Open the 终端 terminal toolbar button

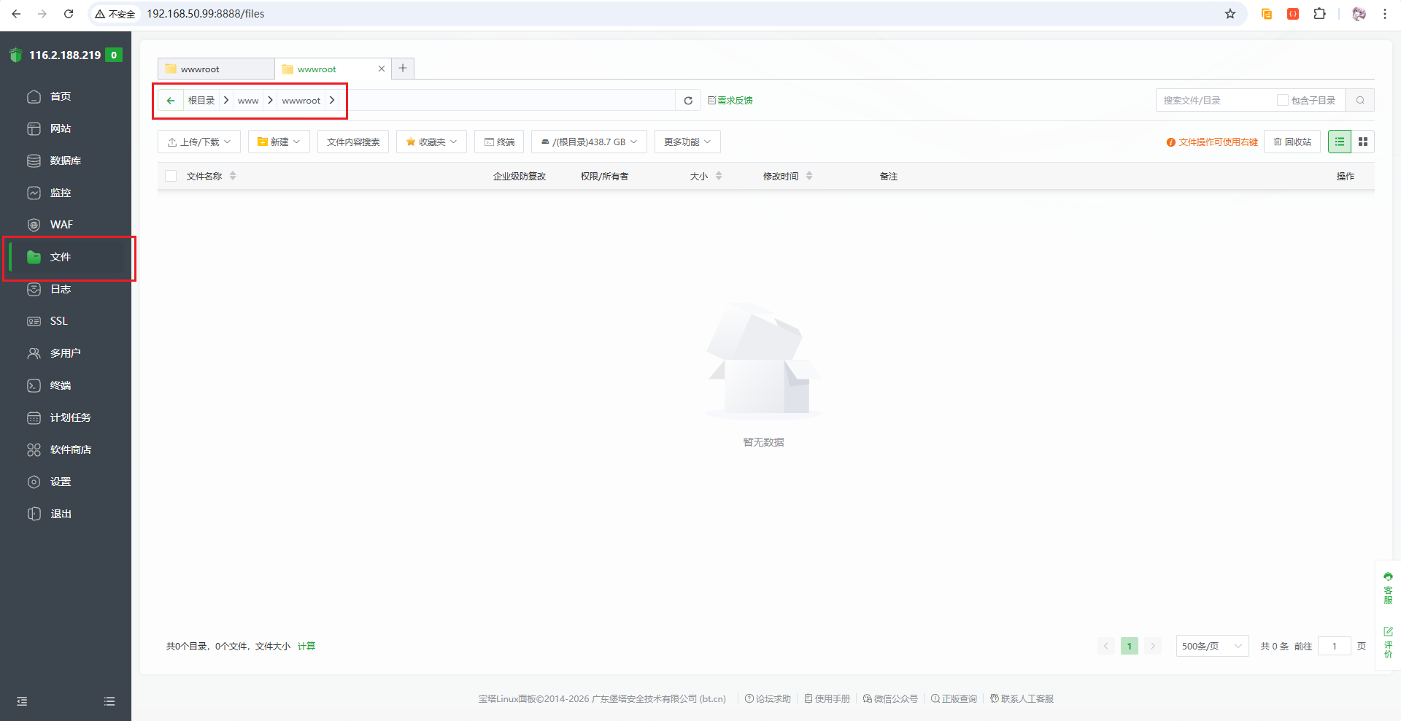499,142
